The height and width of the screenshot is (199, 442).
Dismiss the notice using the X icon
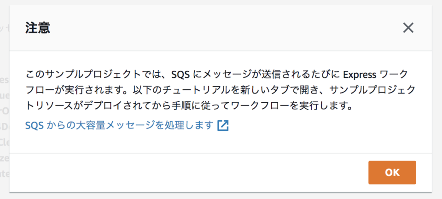pos(408,28)
